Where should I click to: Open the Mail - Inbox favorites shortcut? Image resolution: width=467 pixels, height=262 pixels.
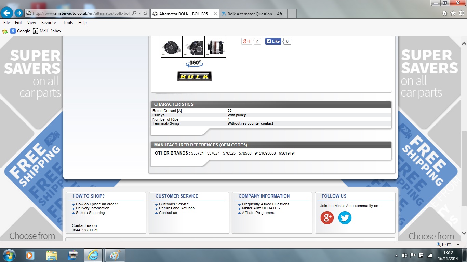click(x=47, y=31)
